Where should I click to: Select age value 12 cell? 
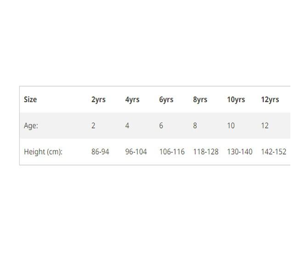point(265,126)
